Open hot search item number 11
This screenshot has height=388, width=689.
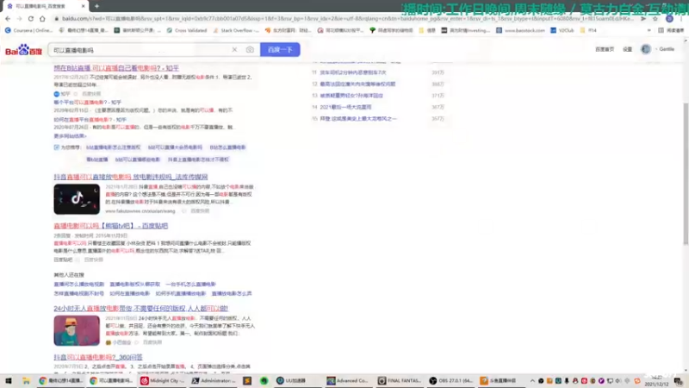coord(353,72)
